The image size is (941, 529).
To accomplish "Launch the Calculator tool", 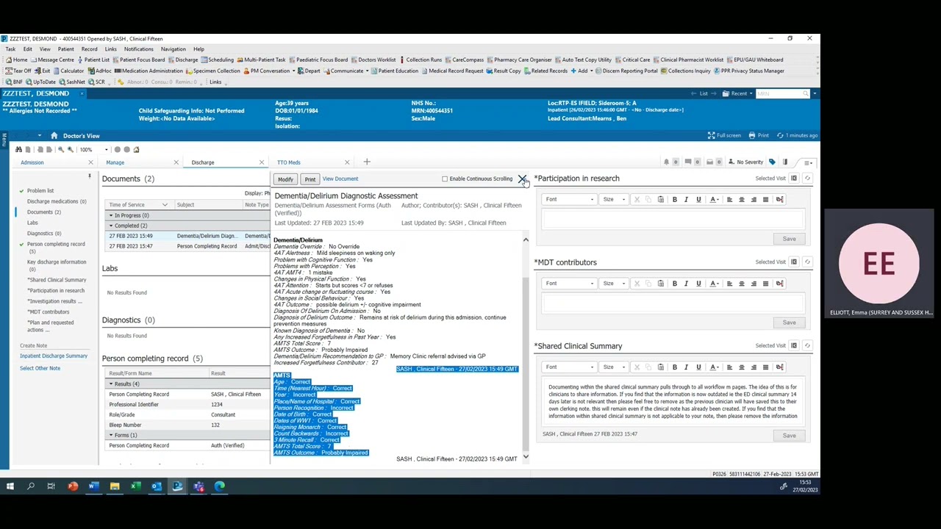I will point(68,71).
